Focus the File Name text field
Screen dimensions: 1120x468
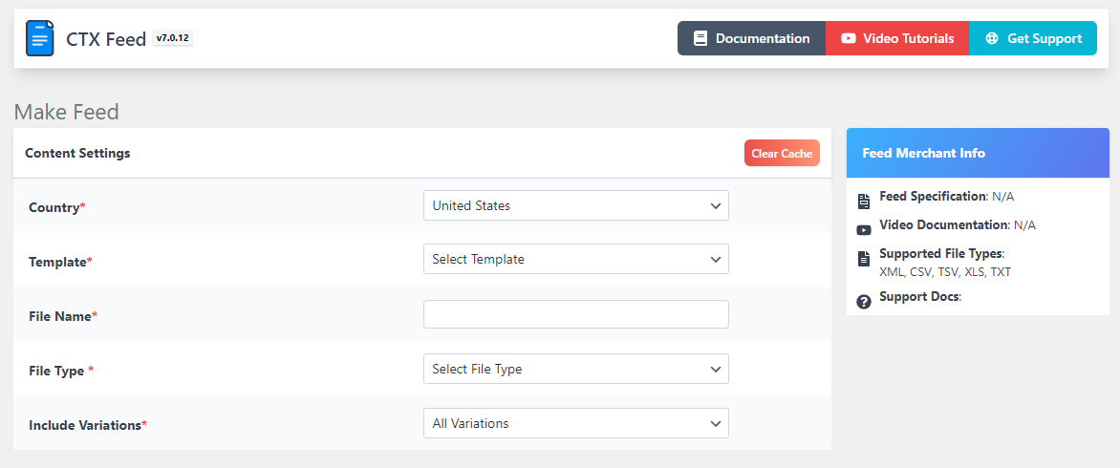(575, 314)
